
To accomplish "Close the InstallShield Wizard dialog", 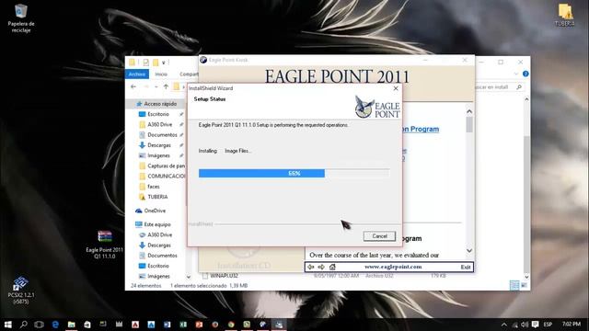I will (396, 88).
